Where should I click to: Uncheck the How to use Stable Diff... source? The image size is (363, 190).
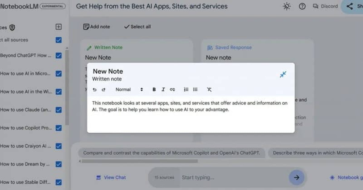[x=59, y=182]
